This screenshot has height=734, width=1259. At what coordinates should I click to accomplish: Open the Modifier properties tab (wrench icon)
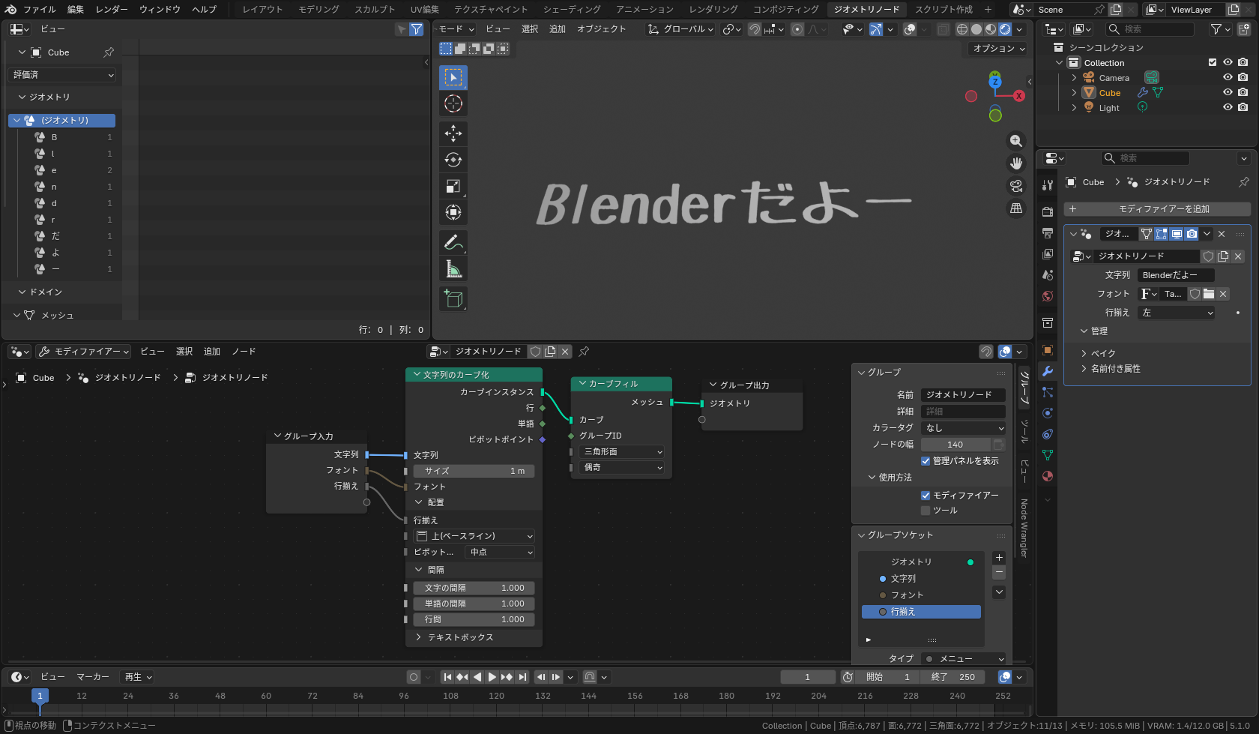(1047, 371)
